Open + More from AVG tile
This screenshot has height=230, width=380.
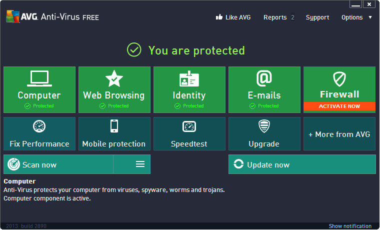(x=339, y=134)
